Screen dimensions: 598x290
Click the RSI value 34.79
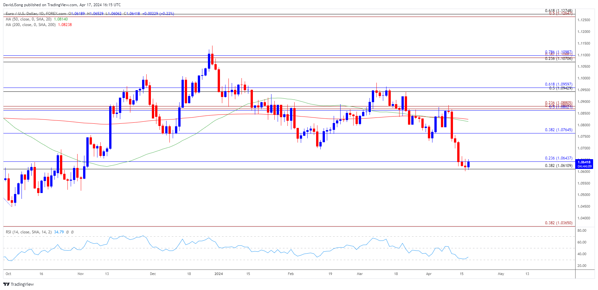pyautogui.click(x=59, y=232)
